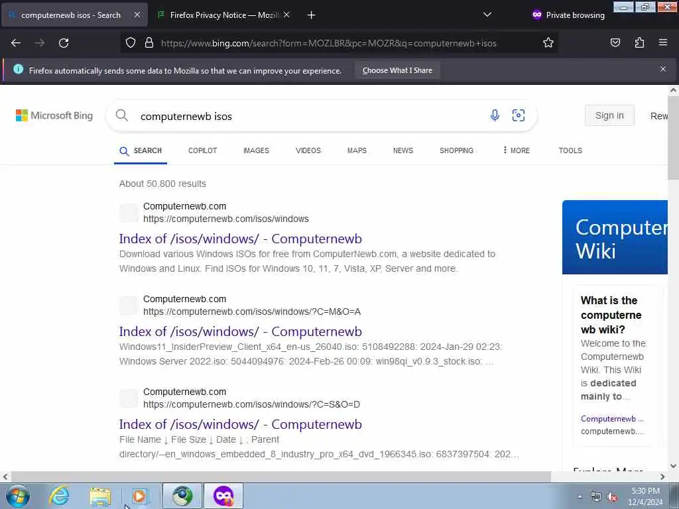The height and width of the screenshot is (509, 679).
Task: Go back with the browser back arrow
Action: click(x=16, y=43)
